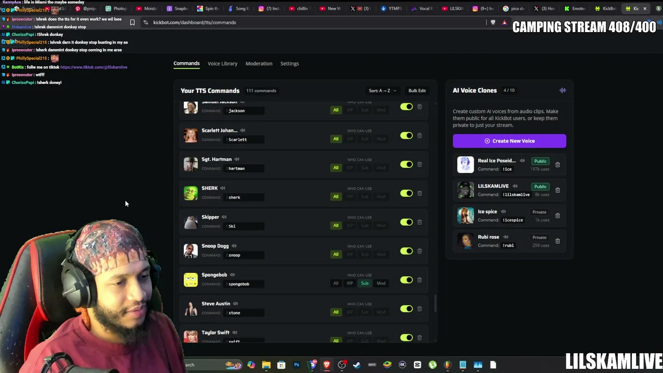Toggle Public status of Real Ice Poseidon
663x373 pixels.
pos(540,161)
